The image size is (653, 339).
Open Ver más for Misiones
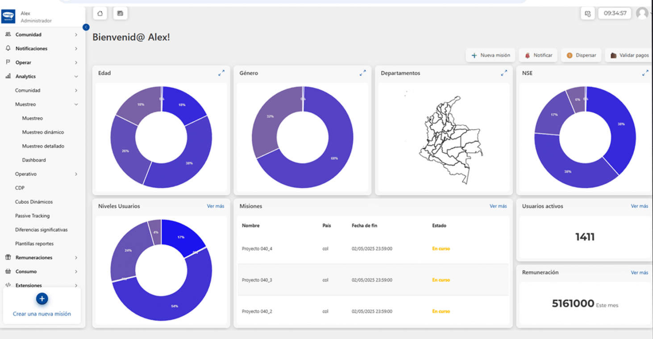[x=498, y=206]
